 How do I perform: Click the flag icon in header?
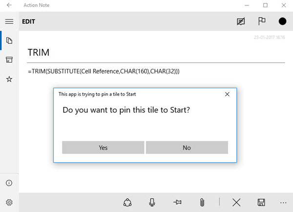262,21
